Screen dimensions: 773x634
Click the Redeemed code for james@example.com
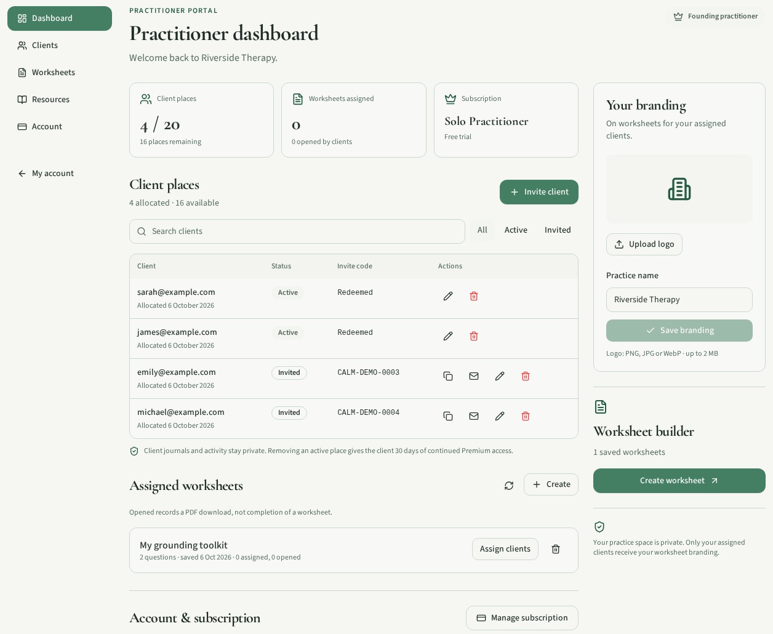click(355, 332)
